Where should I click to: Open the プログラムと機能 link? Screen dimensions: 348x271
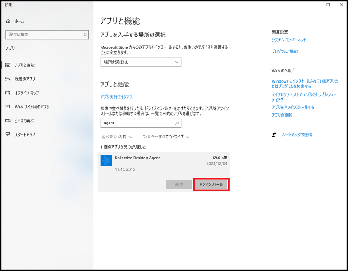(x=285, y=52)
